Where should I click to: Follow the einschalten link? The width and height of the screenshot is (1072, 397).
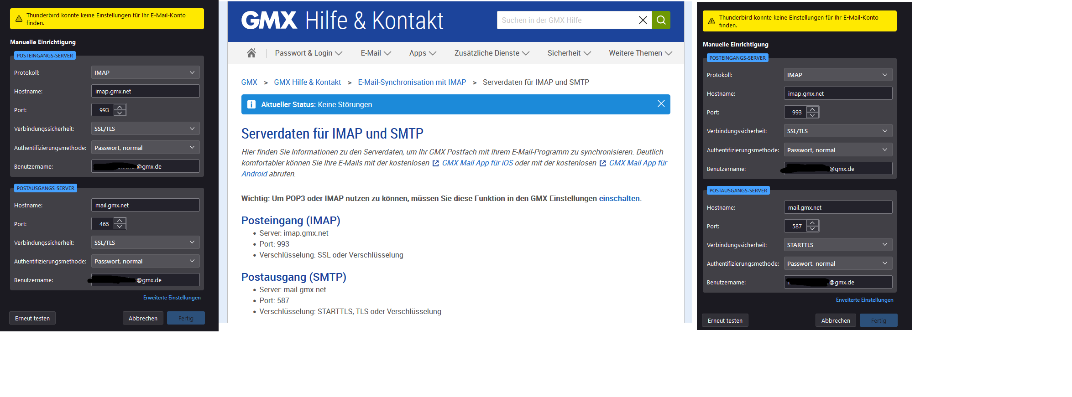(619, 198)
